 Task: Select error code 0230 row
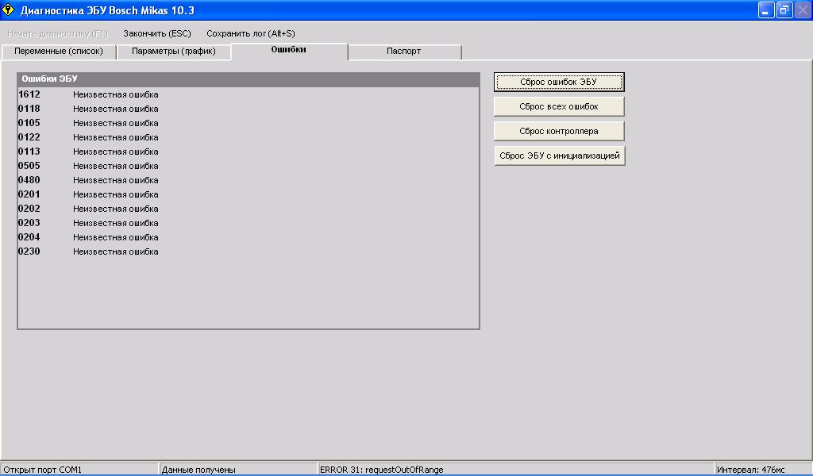point(249,251)
